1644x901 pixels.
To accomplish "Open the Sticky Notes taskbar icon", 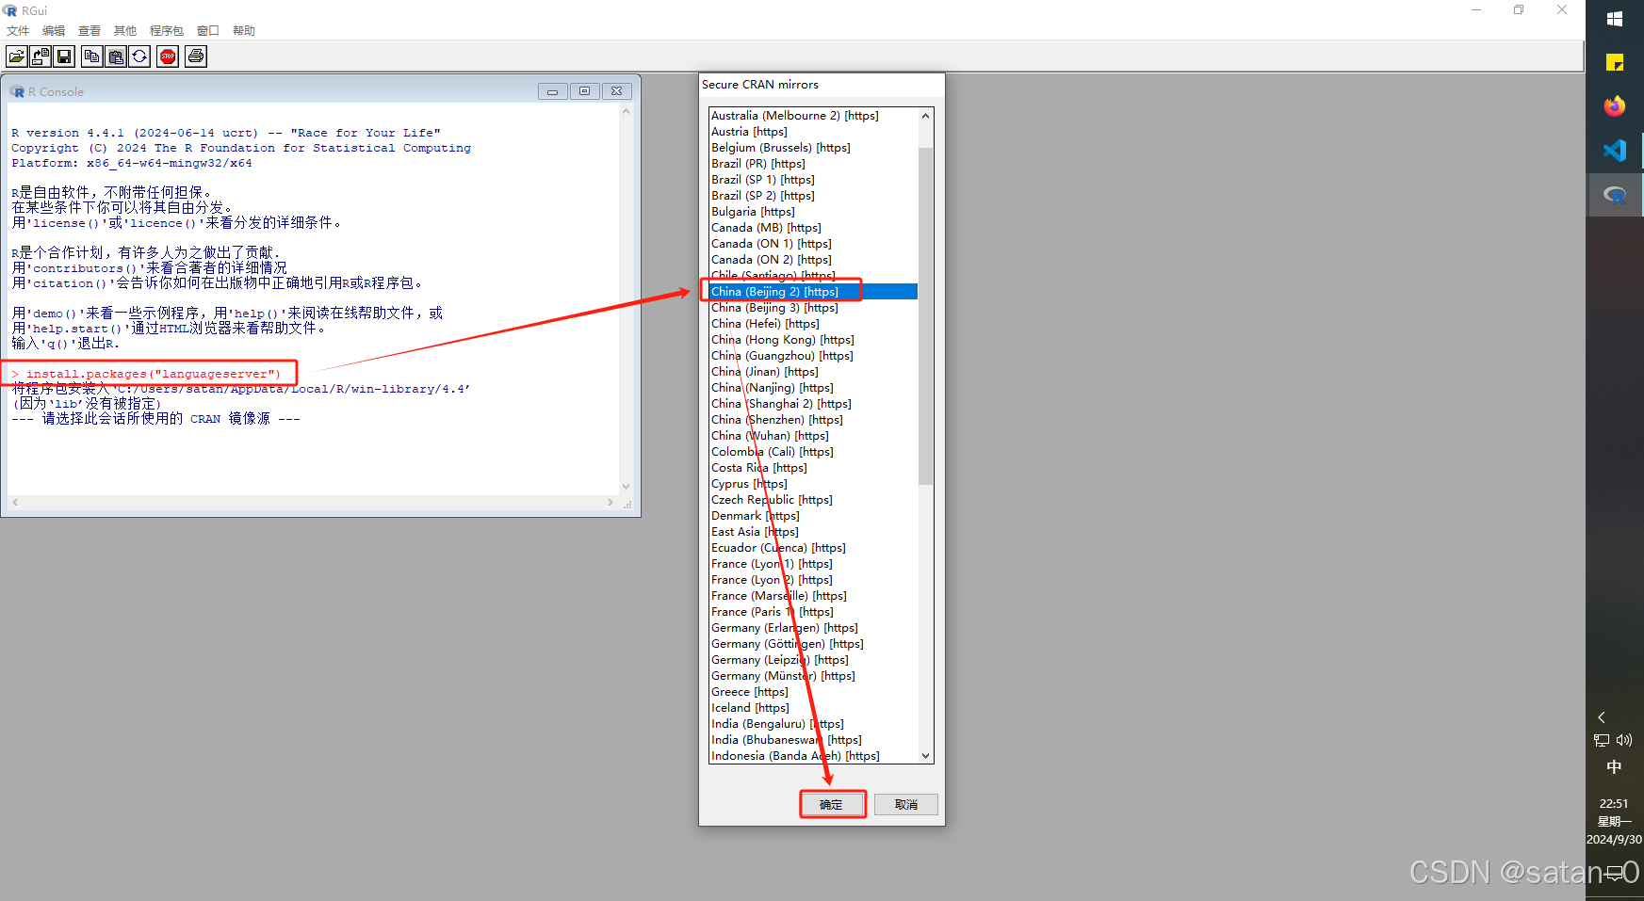I will pos(1615,63).
